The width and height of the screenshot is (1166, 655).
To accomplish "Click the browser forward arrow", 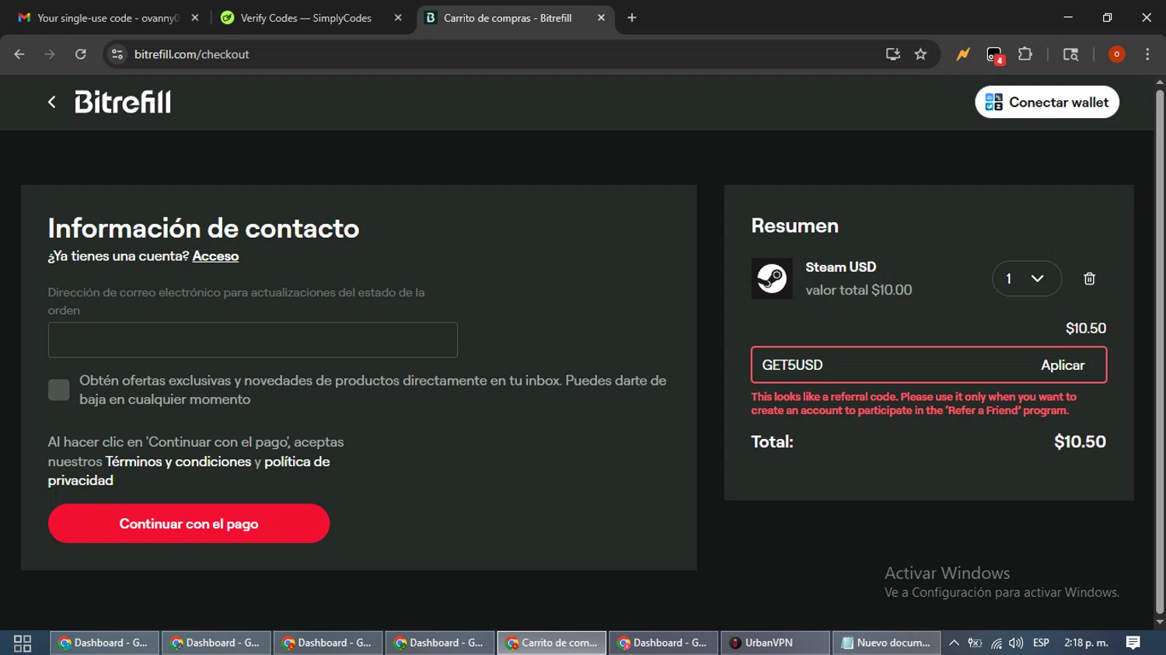I will pyautogui.click(x=50, y=54).
